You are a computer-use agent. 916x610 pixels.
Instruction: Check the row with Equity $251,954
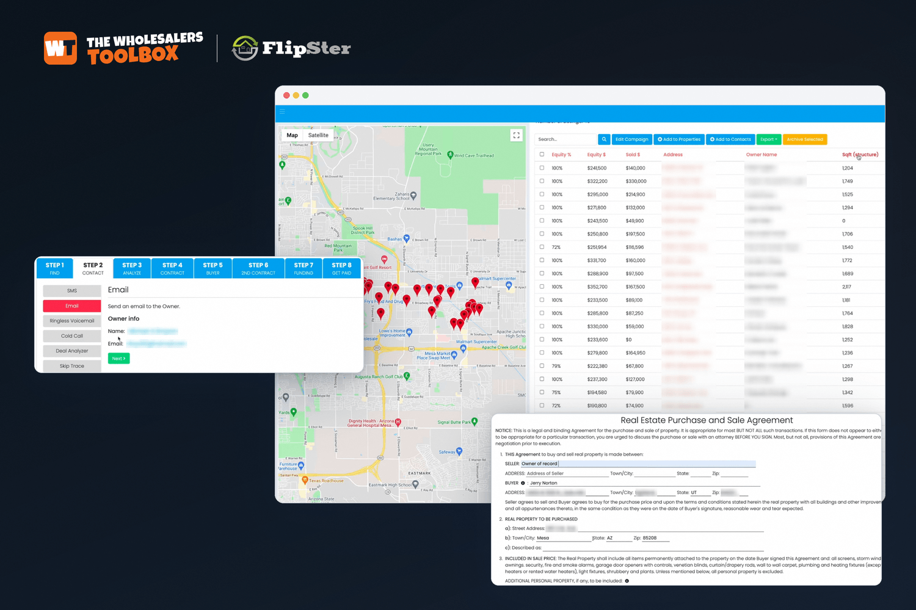click(542, 247)
